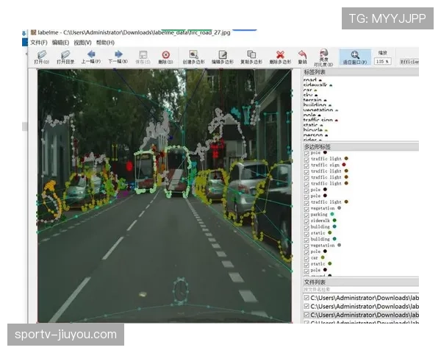Open the 文件(F) menu

pyautogui.click(x=39, y=43)
